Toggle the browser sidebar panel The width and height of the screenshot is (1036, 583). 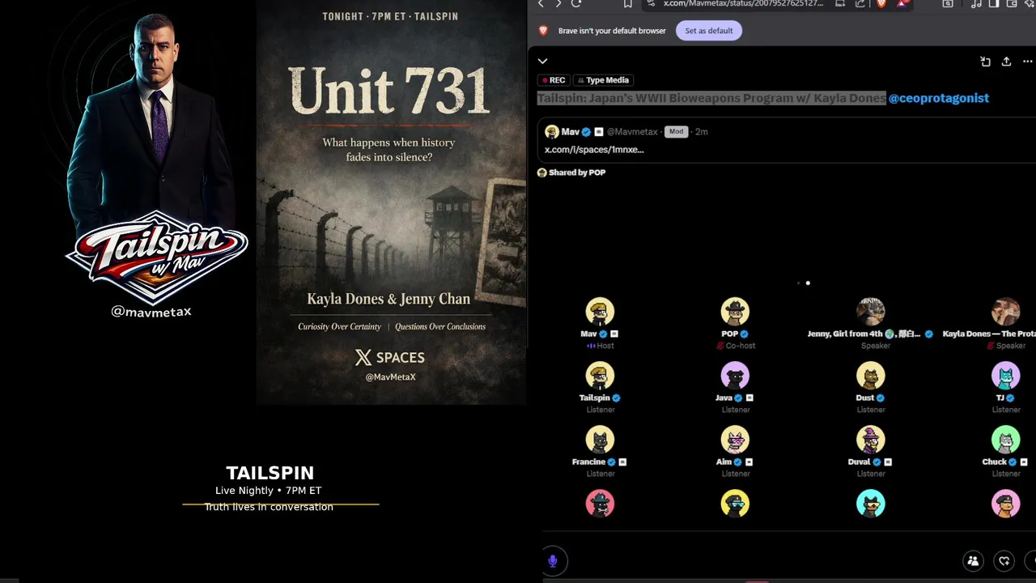(994, 3)
